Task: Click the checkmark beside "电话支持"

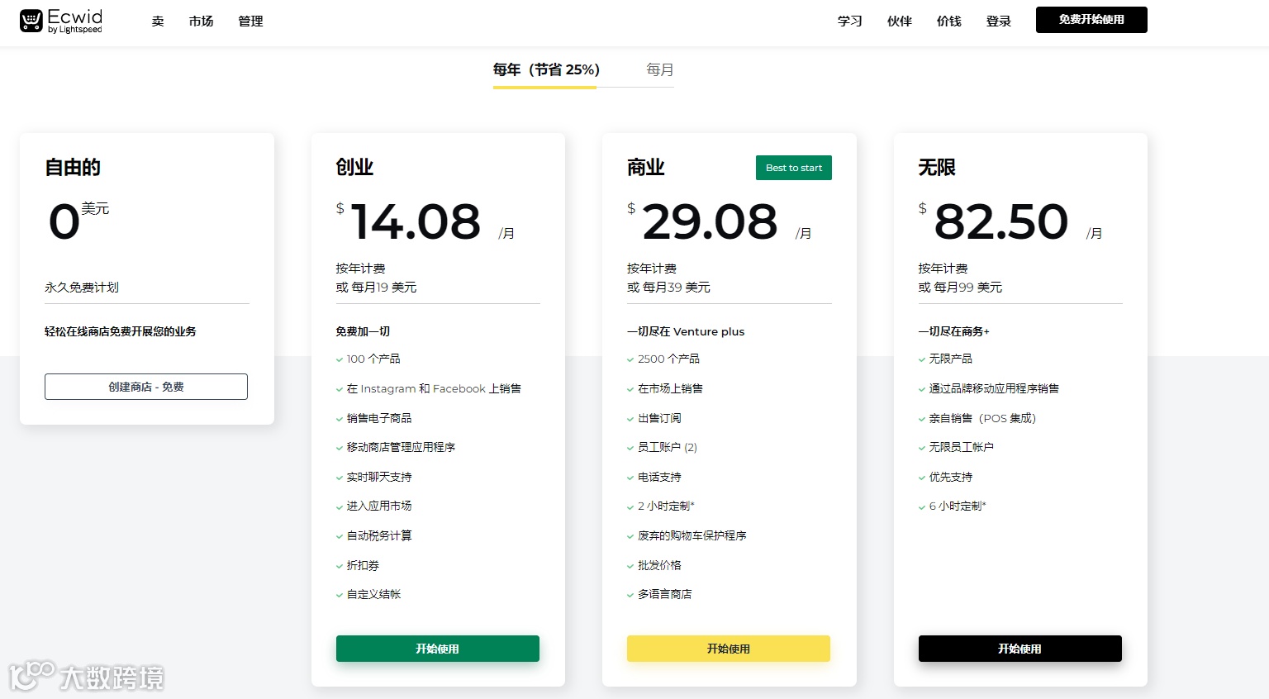Action: tap(630, 478)
